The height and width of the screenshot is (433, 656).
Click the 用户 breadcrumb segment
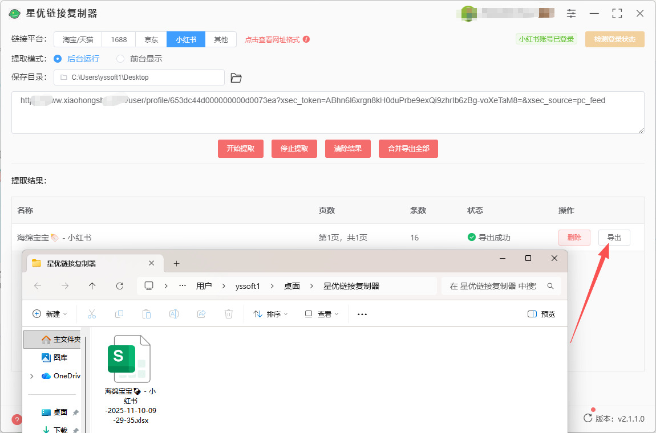coord(204,287)
